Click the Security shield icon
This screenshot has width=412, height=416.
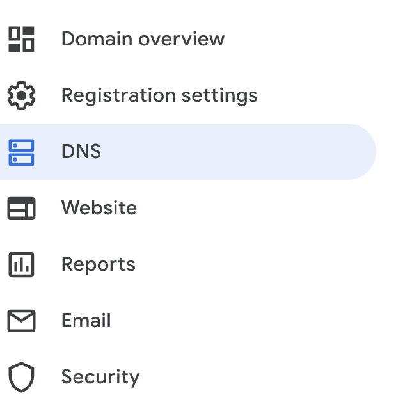click(x=21, y=377)
